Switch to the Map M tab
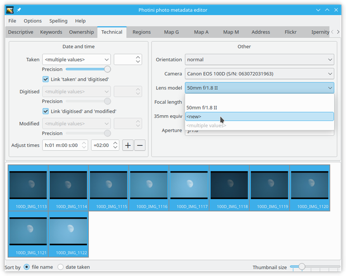The width and height of the screenshot is (346, 276). pos(231,32)
